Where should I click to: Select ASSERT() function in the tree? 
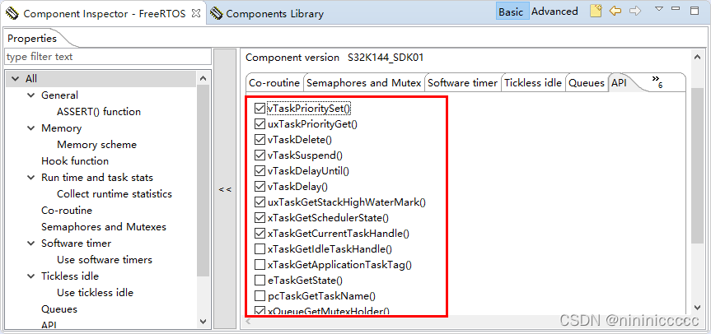click(98, 112)
